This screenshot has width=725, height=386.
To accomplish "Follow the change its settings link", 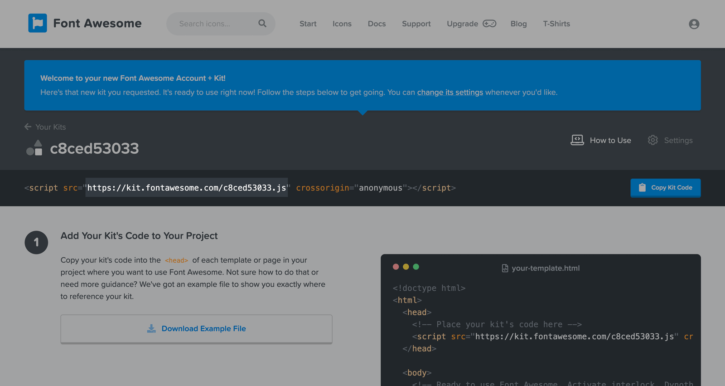I will (450, 92).
